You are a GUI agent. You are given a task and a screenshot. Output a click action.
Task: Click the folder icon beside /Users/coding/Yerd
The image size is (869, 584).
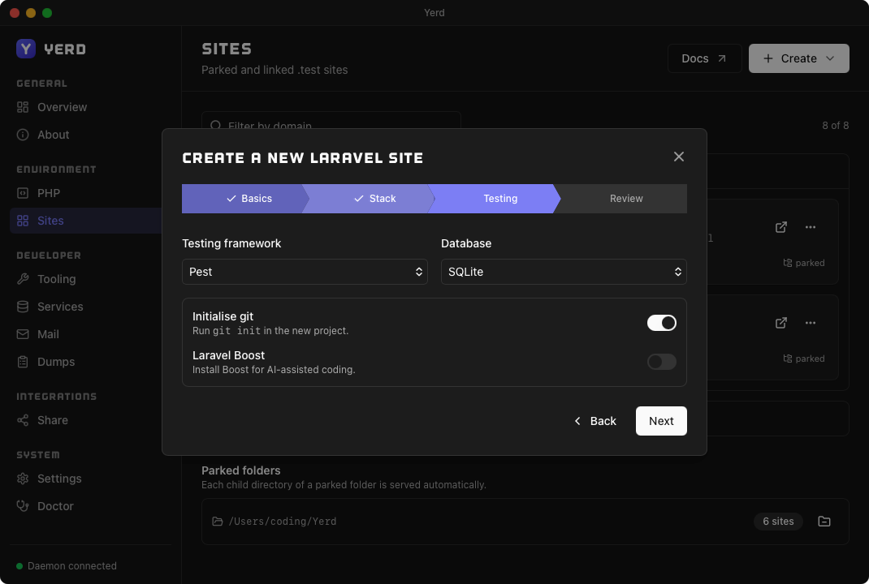(218, 522)
